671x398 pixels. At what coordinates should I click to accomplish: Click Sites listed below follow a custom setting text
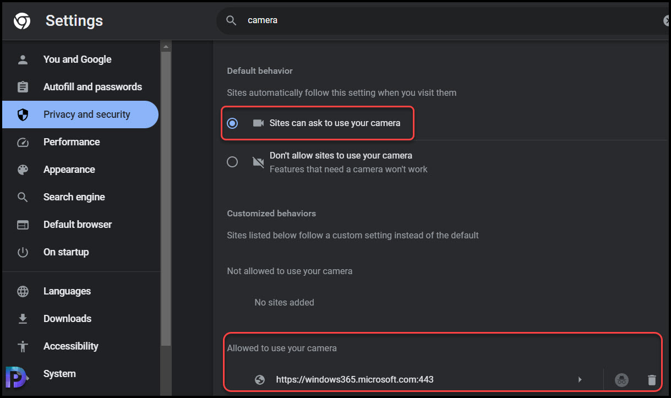point(353,235)
